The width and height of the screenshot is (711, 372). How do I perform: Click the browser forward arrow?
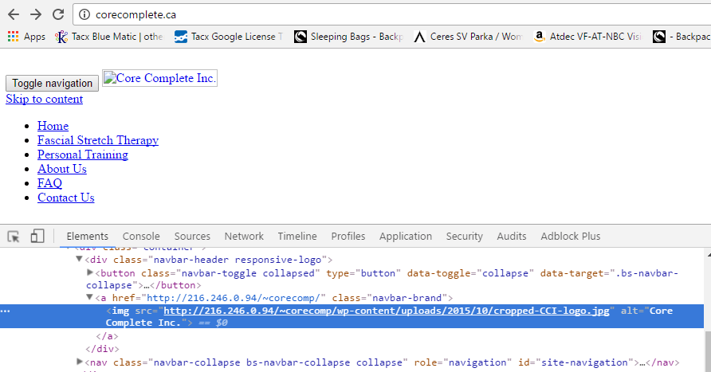(36, 14)
